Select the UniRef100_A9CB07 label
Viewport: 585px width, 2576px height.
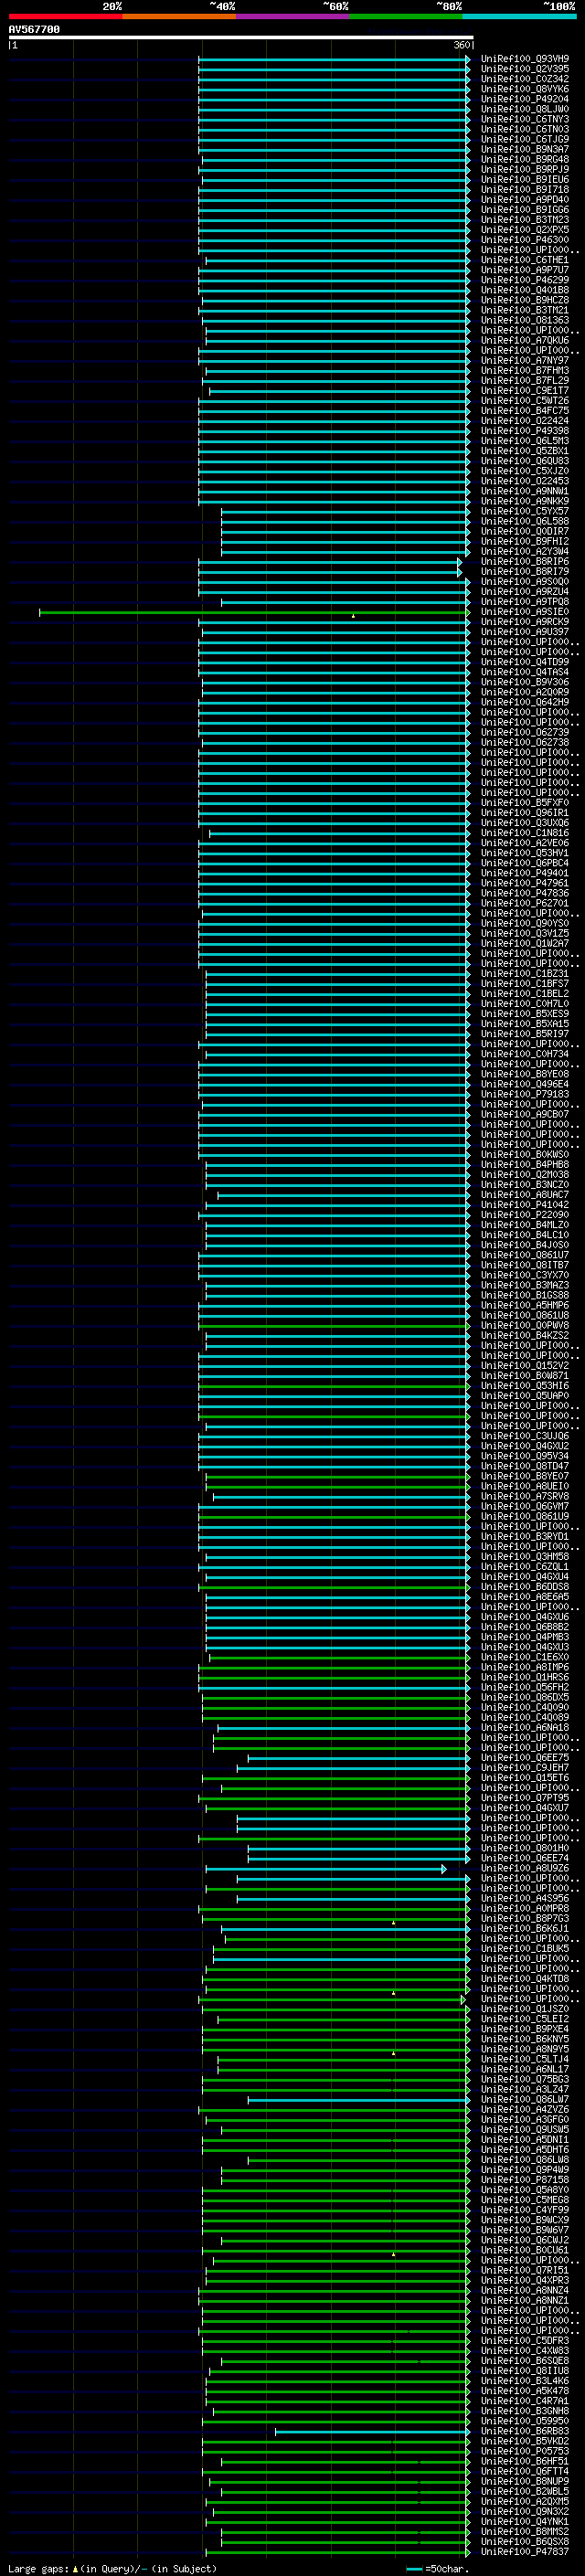(525, 1114)
